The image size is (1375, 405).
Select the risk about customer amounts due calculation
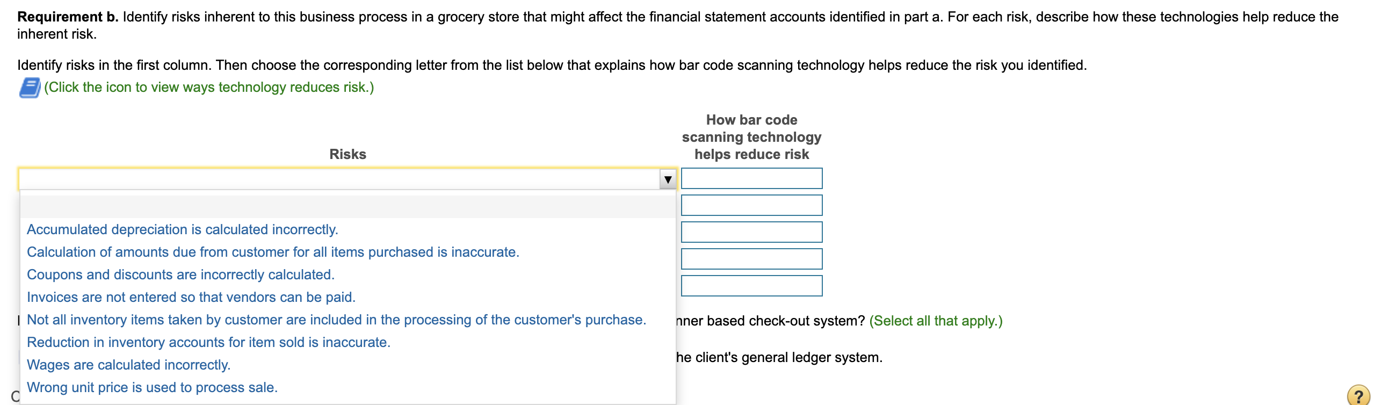(273, 251)
